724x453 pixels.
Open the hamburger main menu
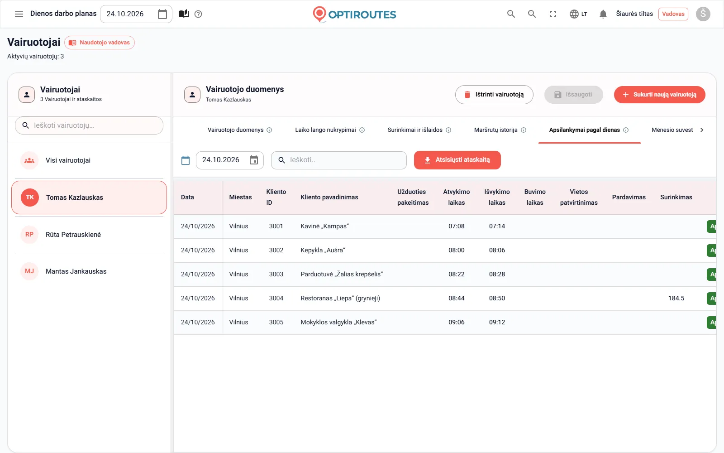[x=19, y=14]
